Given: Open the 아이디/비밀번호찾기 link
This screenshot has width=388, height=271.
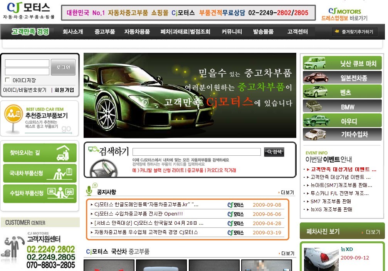Looking at the screenshot, I should point(25,90).
